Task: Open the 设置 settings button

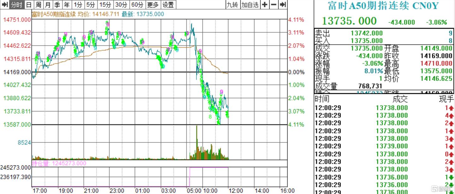Action: click(x=168, y=5)
